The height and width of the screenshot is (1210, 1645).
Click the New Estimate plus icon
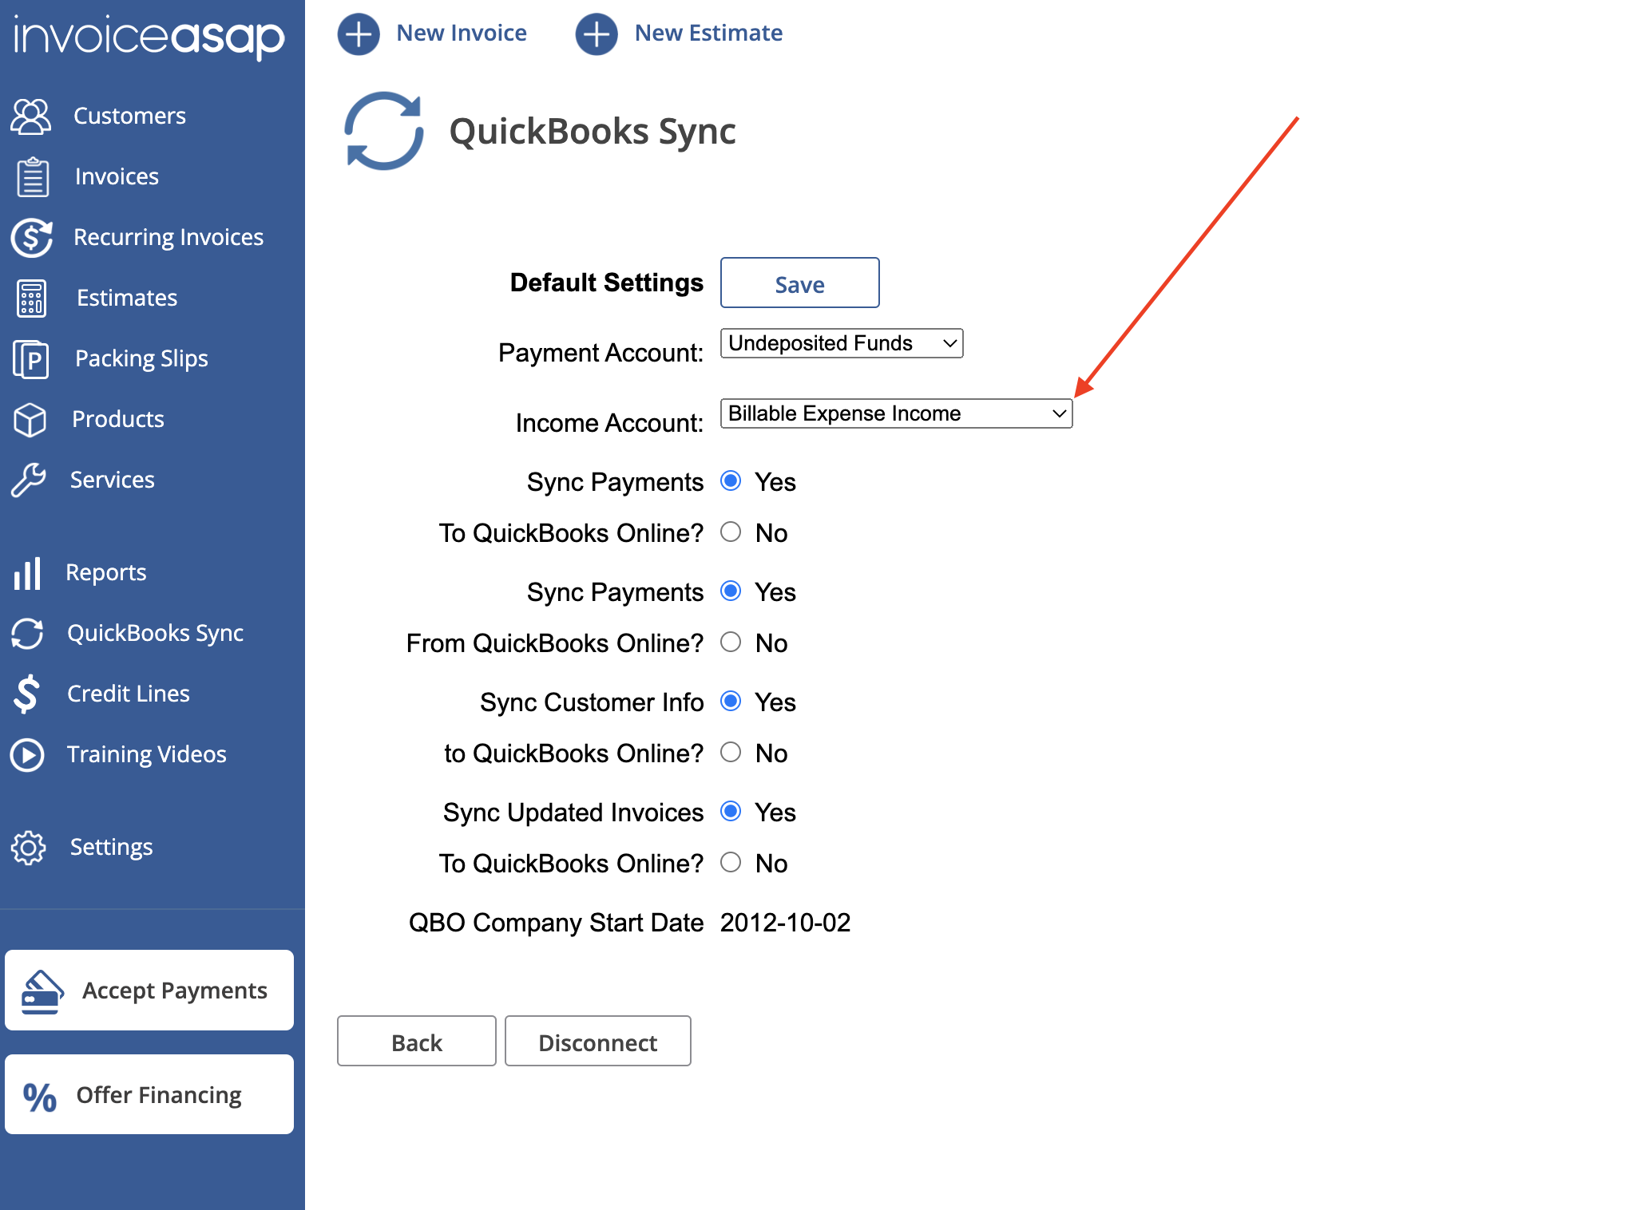(597, 34)
